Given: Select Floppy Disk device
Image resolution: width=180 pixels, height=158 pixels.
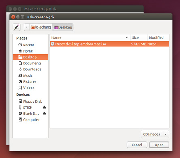Looking at the screenshot, I should (30, 101).
